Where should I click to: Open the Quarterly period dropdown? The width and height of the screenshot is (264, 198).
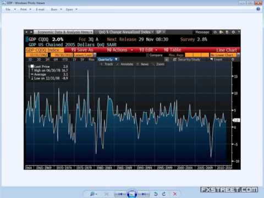click(x=108, y=59)
